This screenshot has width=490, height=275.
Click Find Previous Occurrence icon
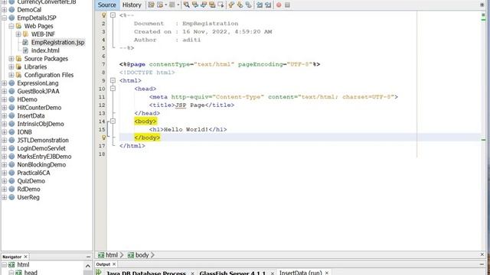click(x=195, y=5)
